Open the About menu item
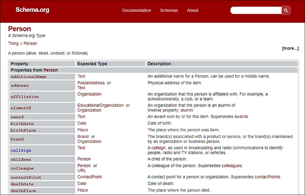The image size is (305, 195). [193, 10]
